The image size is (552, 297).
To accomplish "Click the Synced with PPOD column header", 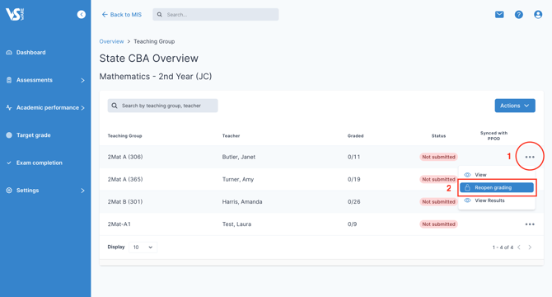I will click(x=494, y=135).
